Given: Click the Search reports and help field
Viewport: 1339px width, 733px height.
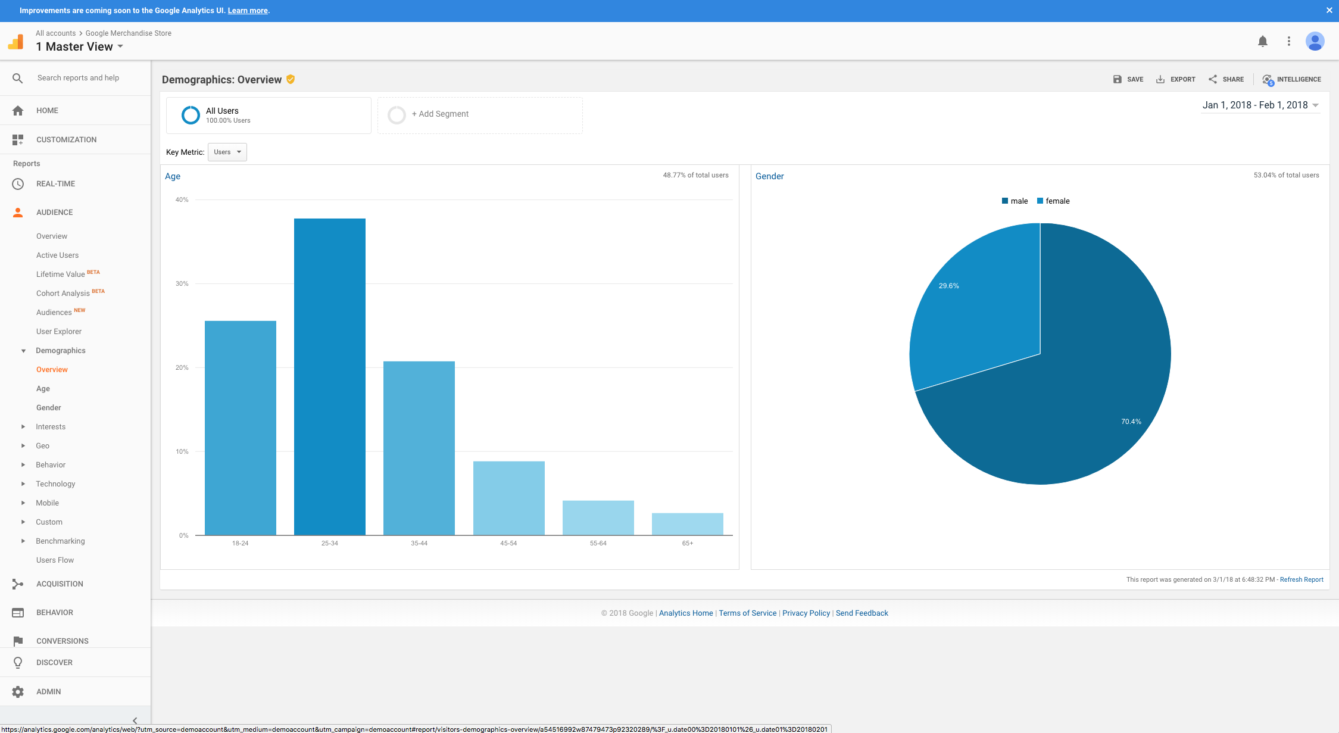Looking at the screenshot, I should coord(78,78).
